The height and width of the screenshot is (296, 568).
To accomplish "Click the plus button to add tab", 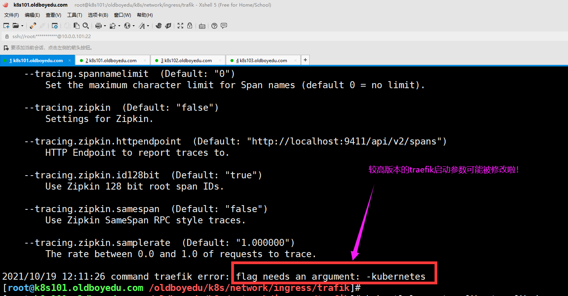I will coord(305,60).
